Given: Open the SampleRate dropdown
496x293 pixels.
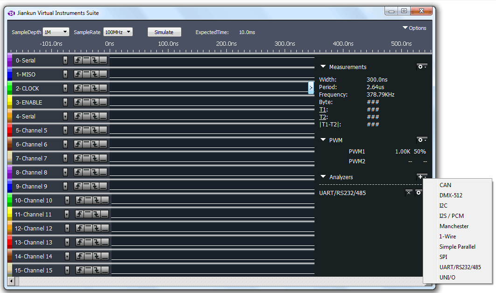Looking at the screenshot, I should click(118, 32).
